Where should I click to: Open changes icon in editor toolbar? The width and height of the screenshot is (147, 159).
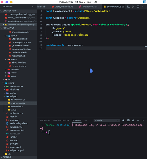(128, 7)
